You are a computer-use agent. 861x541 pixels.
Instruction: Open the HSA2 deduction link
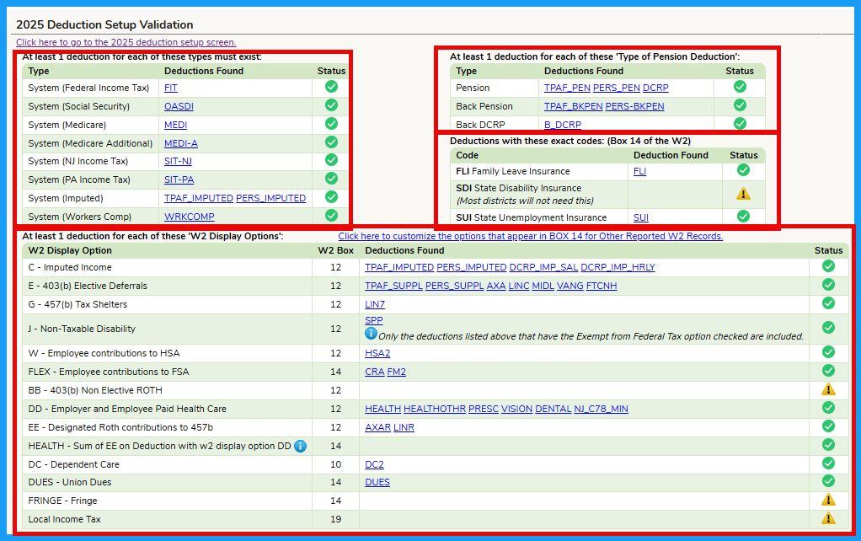point(377,353)
